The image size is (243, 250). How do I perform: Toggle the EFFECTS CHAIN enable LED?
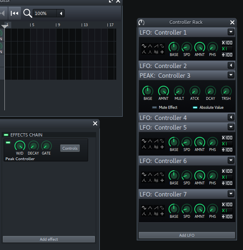tap(6, 135)
